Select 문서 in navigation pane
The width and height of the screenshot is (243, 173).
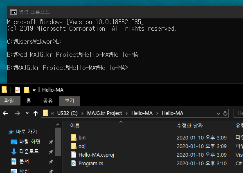(24, 162)
